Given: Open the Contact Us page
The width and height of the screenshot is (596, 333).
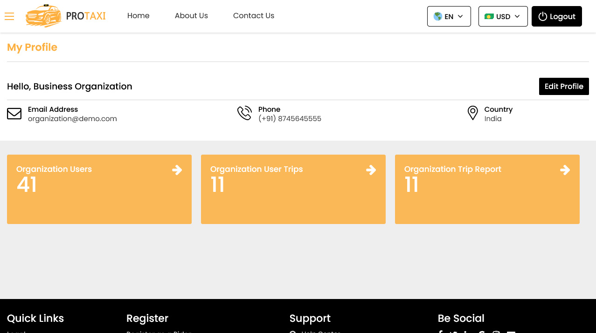Looking at the screenshot, I should pyautogui.click(x=254, y=15).
